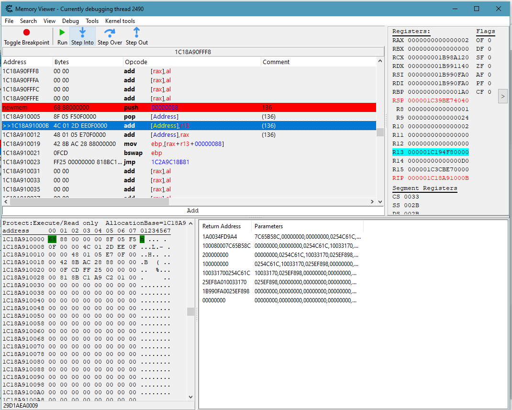Image resolution: width=512 pixels, height=410 pixels.
Task: Click the hex view scroll up arrow
Action: (191, 223)
